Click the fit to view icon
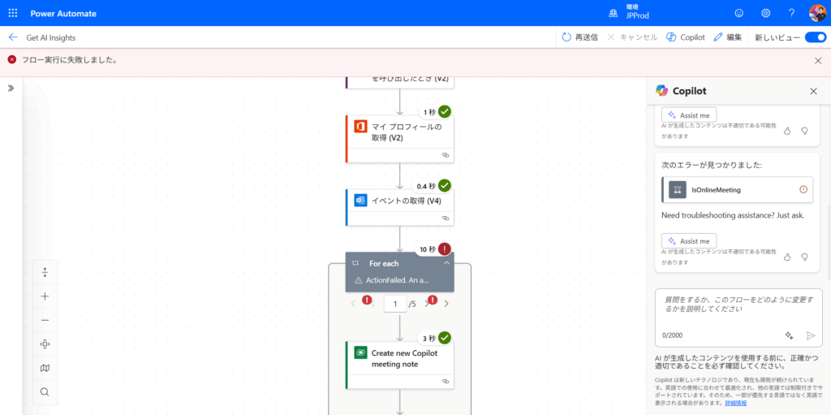This screenshot has width=831, height=415. coord(45,344)
